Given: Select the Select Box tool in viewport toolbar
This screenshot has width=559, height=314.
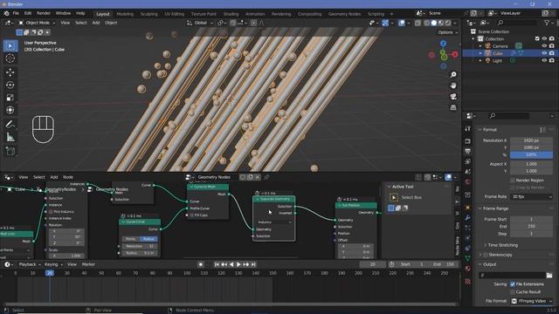Looking at the screenshot, I should click(10, 46).
